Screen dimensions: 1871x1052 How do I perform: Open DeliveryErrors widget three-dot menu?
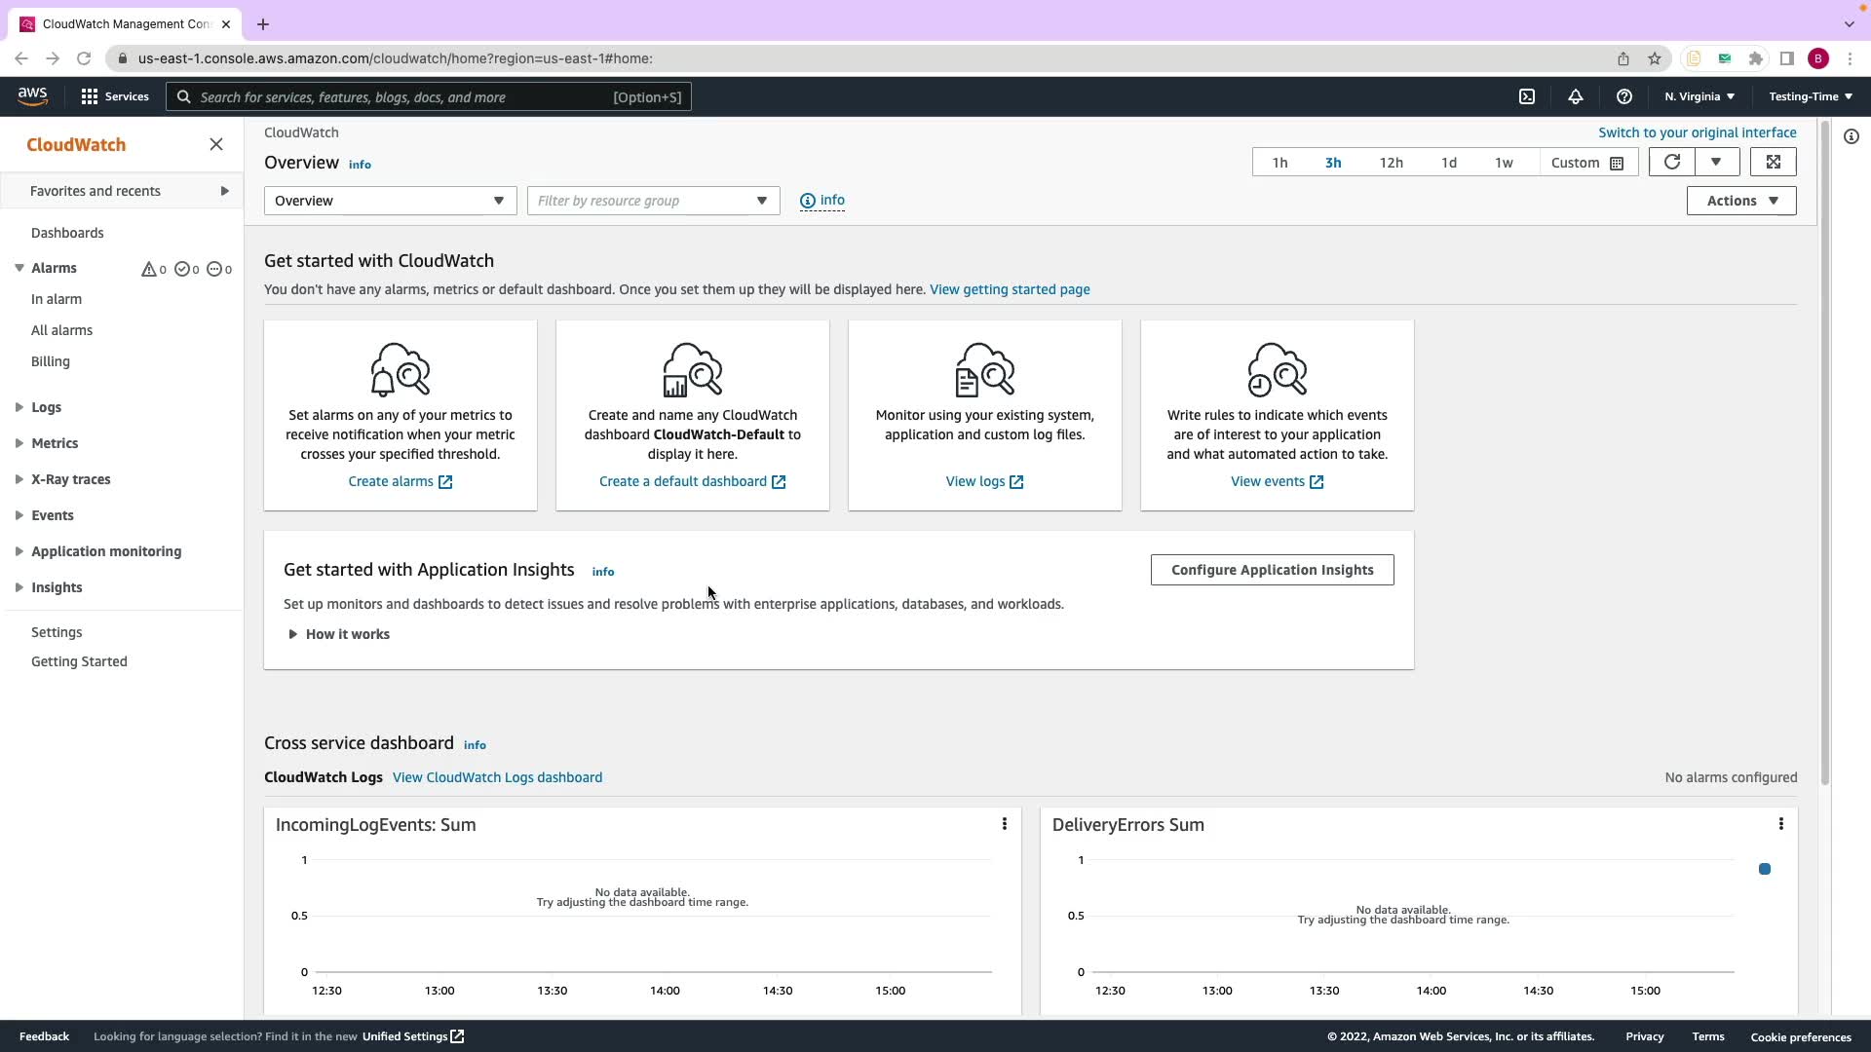[1781, 824]
